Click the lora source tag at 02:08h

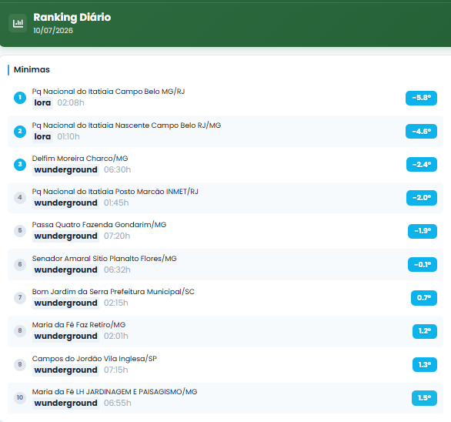pos(42,102)
